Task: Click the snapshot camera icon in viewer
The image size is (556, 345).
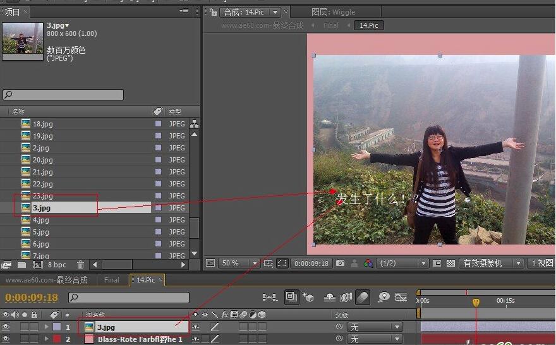Action: click(x=341, y=263)
